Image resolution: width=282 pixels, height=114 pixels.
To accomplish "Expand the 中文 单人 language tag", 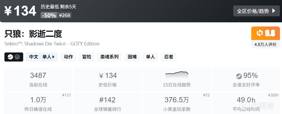I will [x=42, y=57].
